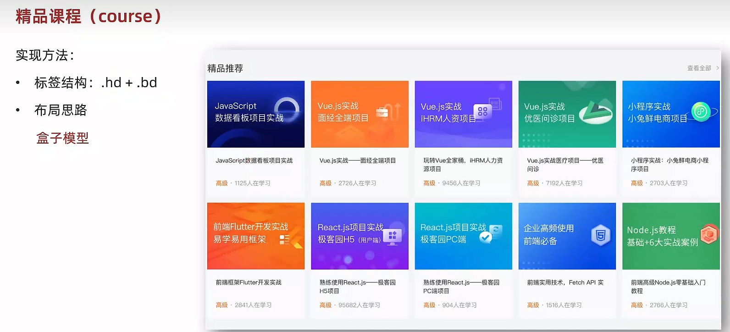
Task: Click title Vue.js实战——面经全端项目
Action: click(358, 160)
